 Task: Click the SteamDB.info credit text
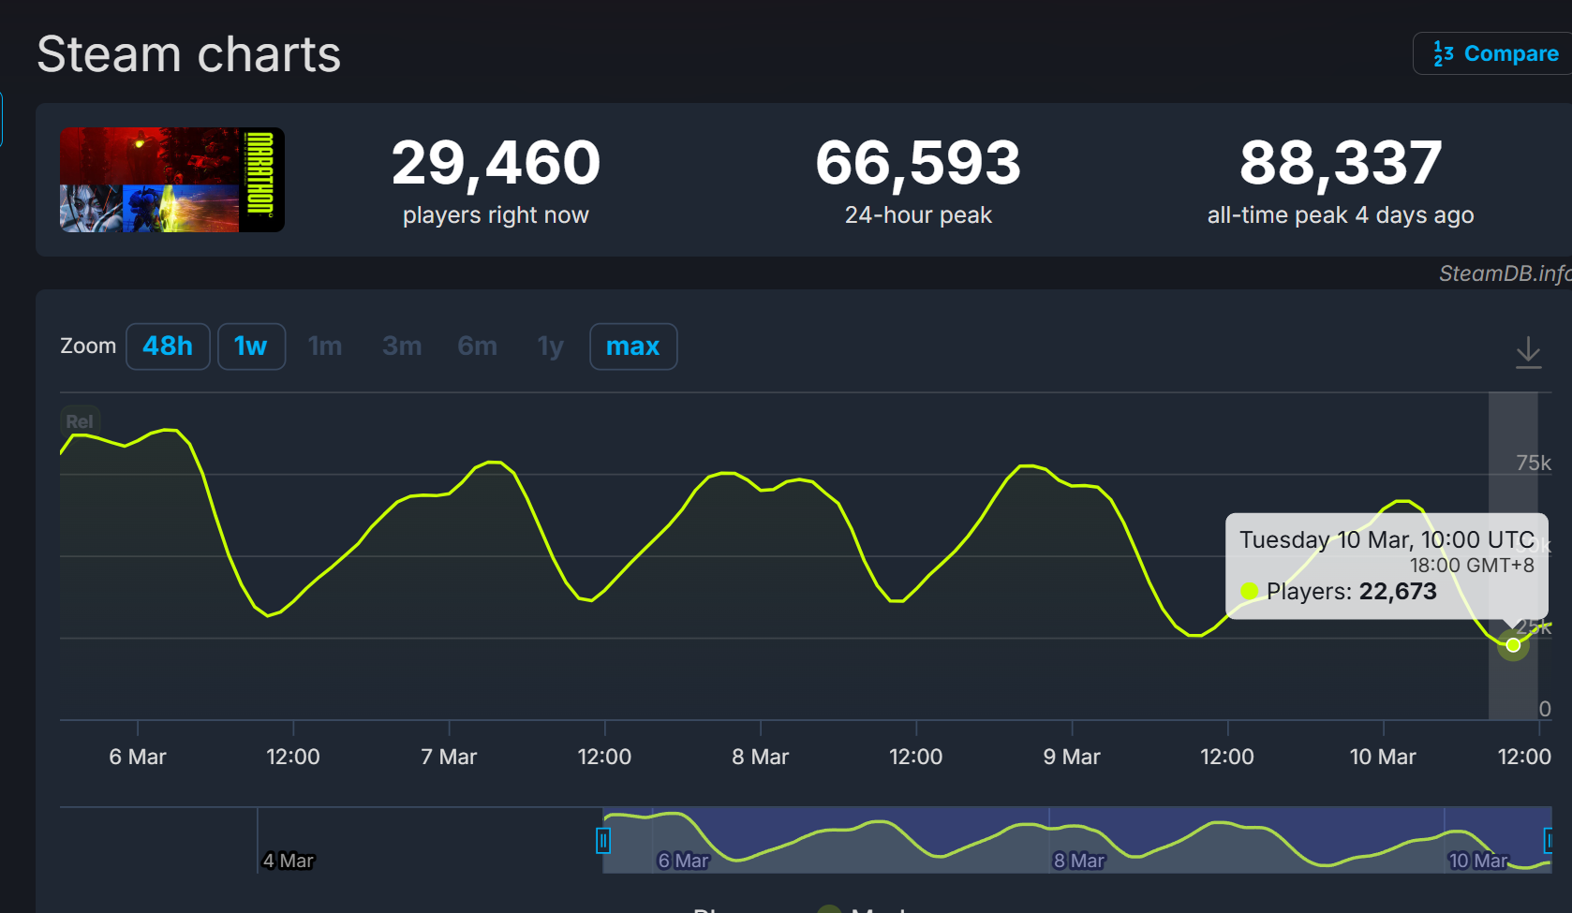(1505, 273)
